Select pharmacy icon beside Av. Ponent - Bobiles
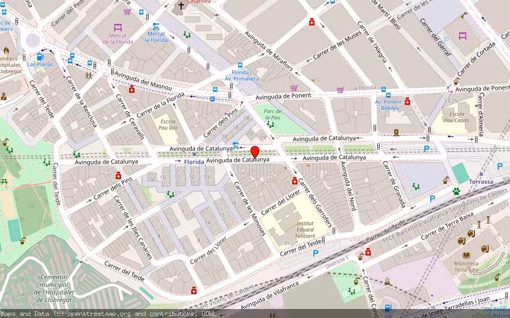The width and height of the screenshot is (510, 318). coord(407,102)
